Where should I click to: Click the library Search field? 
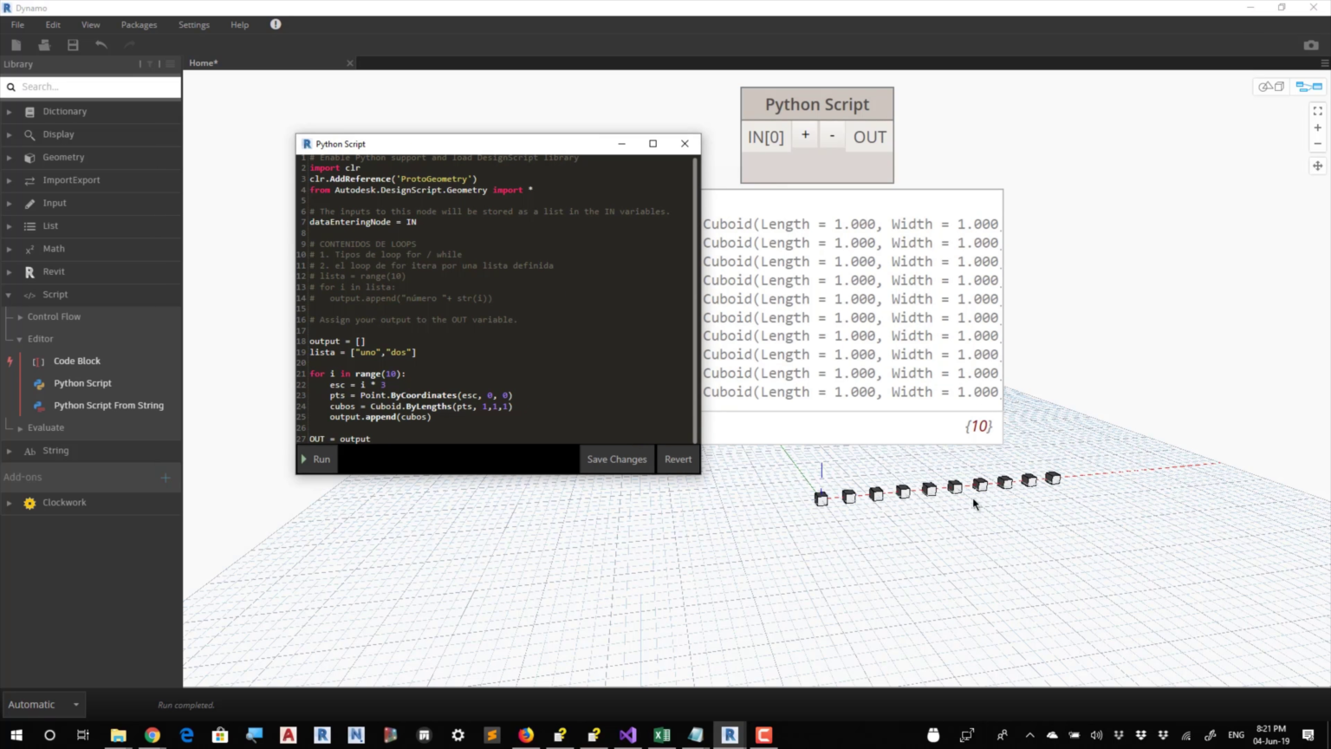90,87
